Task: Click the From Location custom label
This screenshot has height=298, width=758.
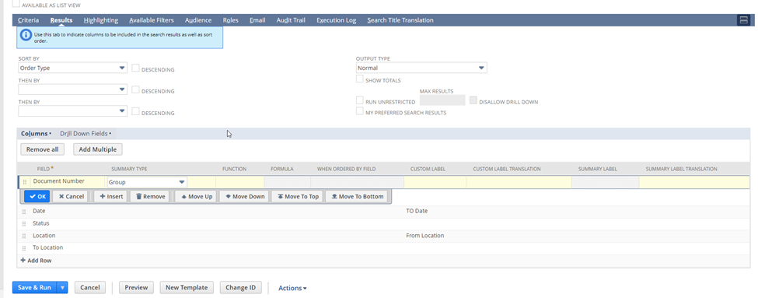Action: click(x=425, y=236)
